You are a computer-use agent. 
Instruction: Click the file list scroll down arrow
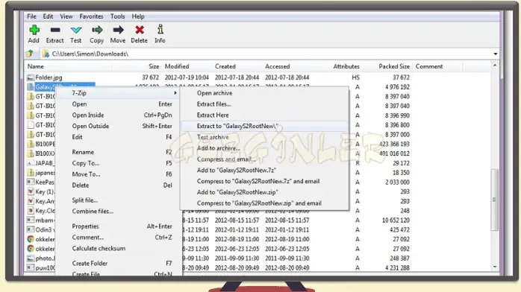click(495, 267)
